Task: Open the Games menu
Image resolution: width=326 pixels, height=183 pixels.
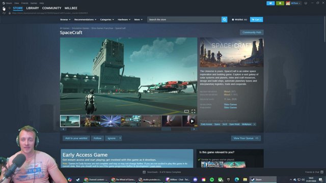Action: tap(34, 3)
